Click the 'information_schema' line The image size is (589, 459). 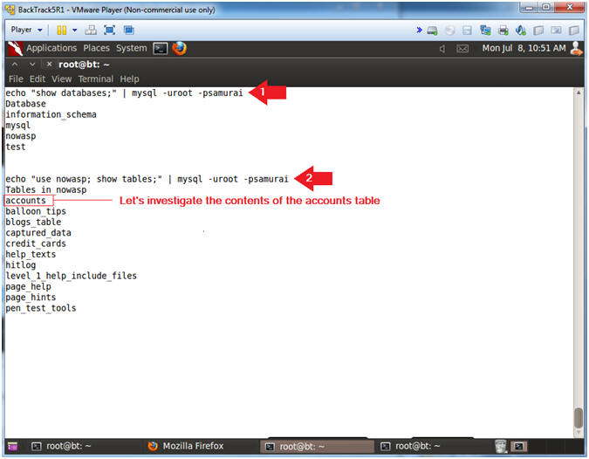point(51,114)
